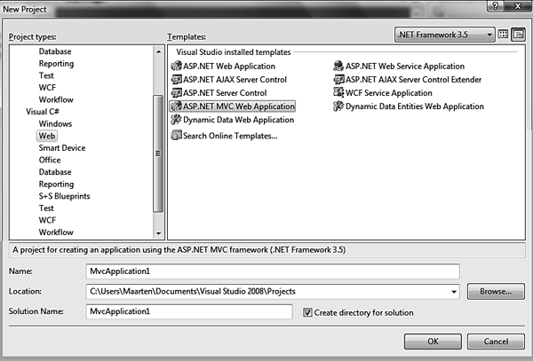Select the Dynamic Data Web Application icon
Image resolution: width=533 pixels, height=361 pixels.
pos(177,120)
